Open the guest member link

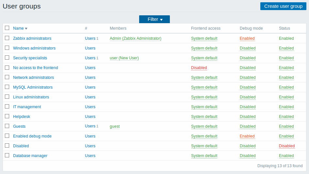click(x=115, y=126)
